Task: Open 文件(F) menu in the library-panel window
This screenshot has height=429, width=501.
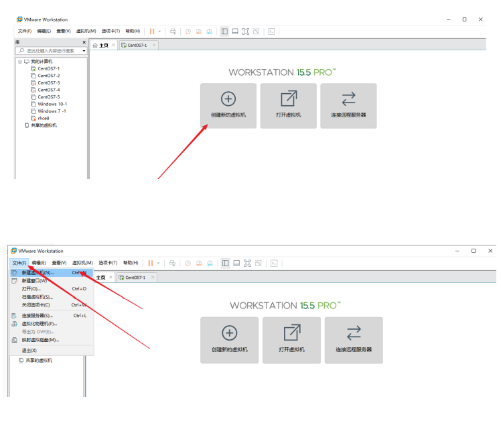Action: click(x=25, y=31)
